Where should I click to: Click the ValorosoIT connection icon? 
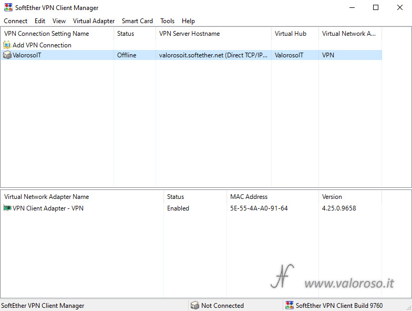point(7,55)
